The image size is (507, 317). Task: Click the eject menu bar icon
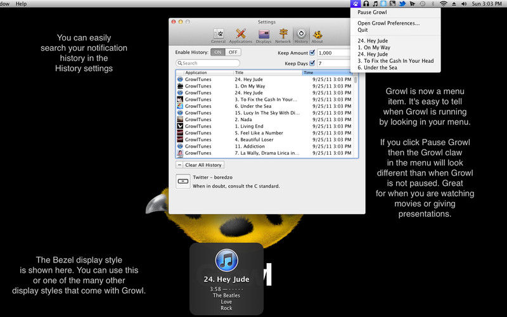(x=454, y=4)
